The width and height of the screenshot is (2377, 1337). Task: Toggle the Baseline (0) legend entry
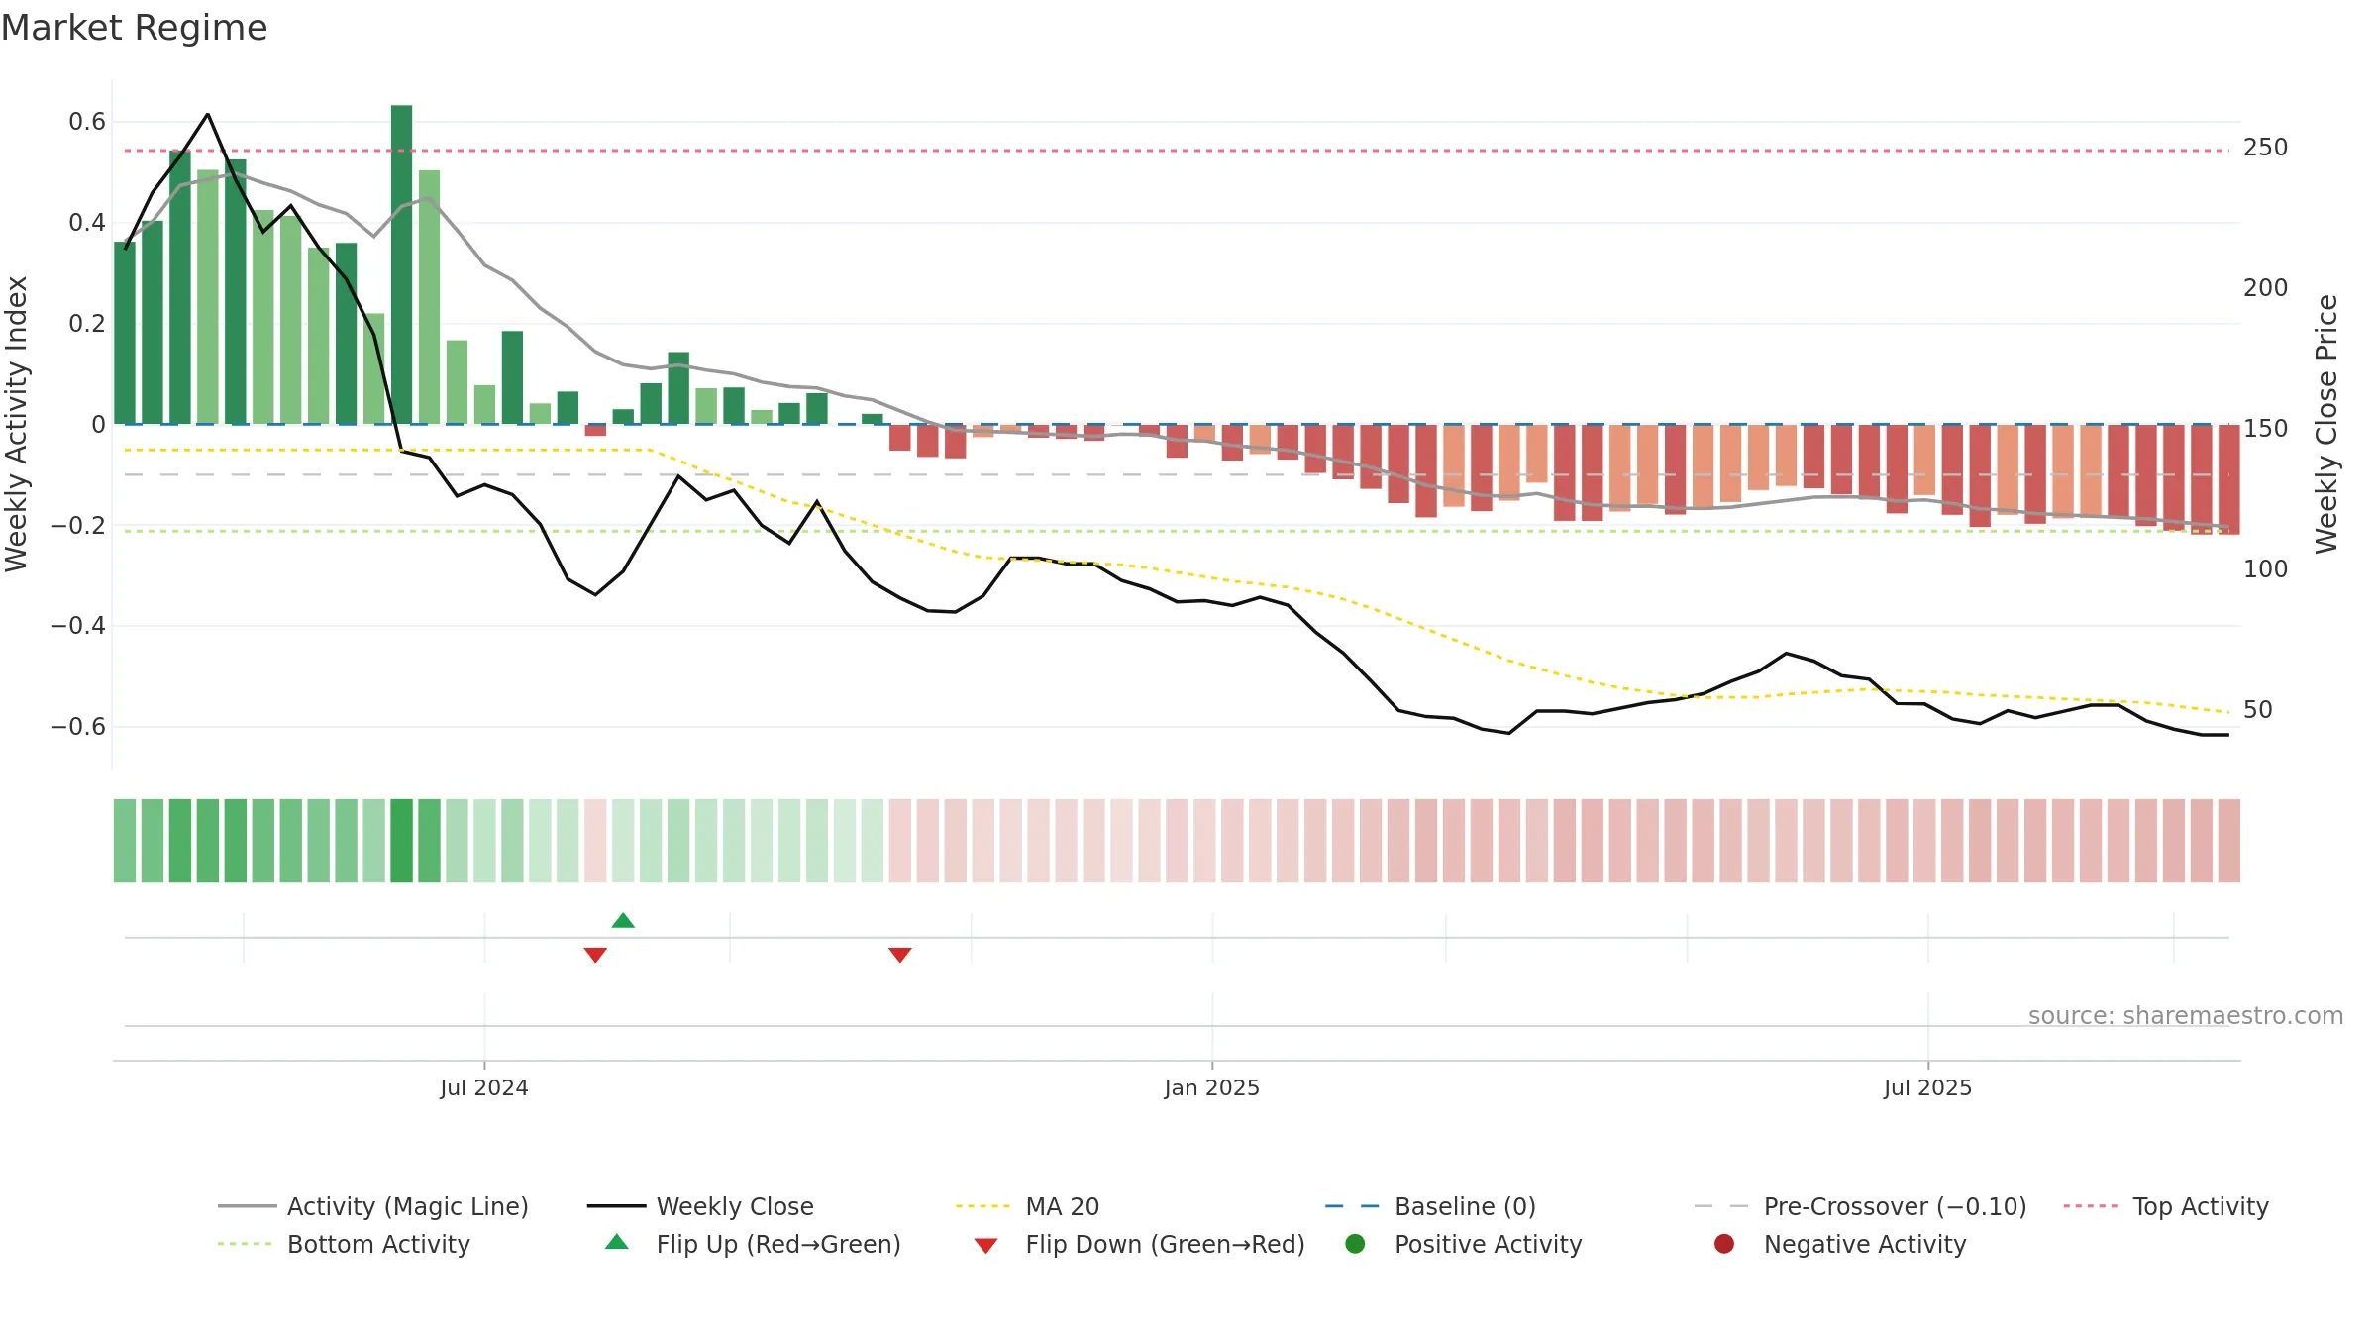(x=1430, y=1206)
